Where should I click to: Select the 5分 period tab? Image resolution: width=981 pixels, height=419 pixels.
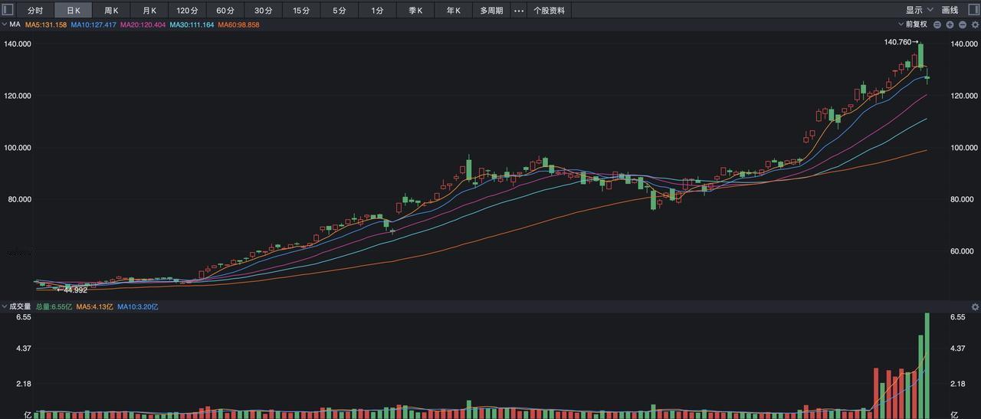(339, 11)
